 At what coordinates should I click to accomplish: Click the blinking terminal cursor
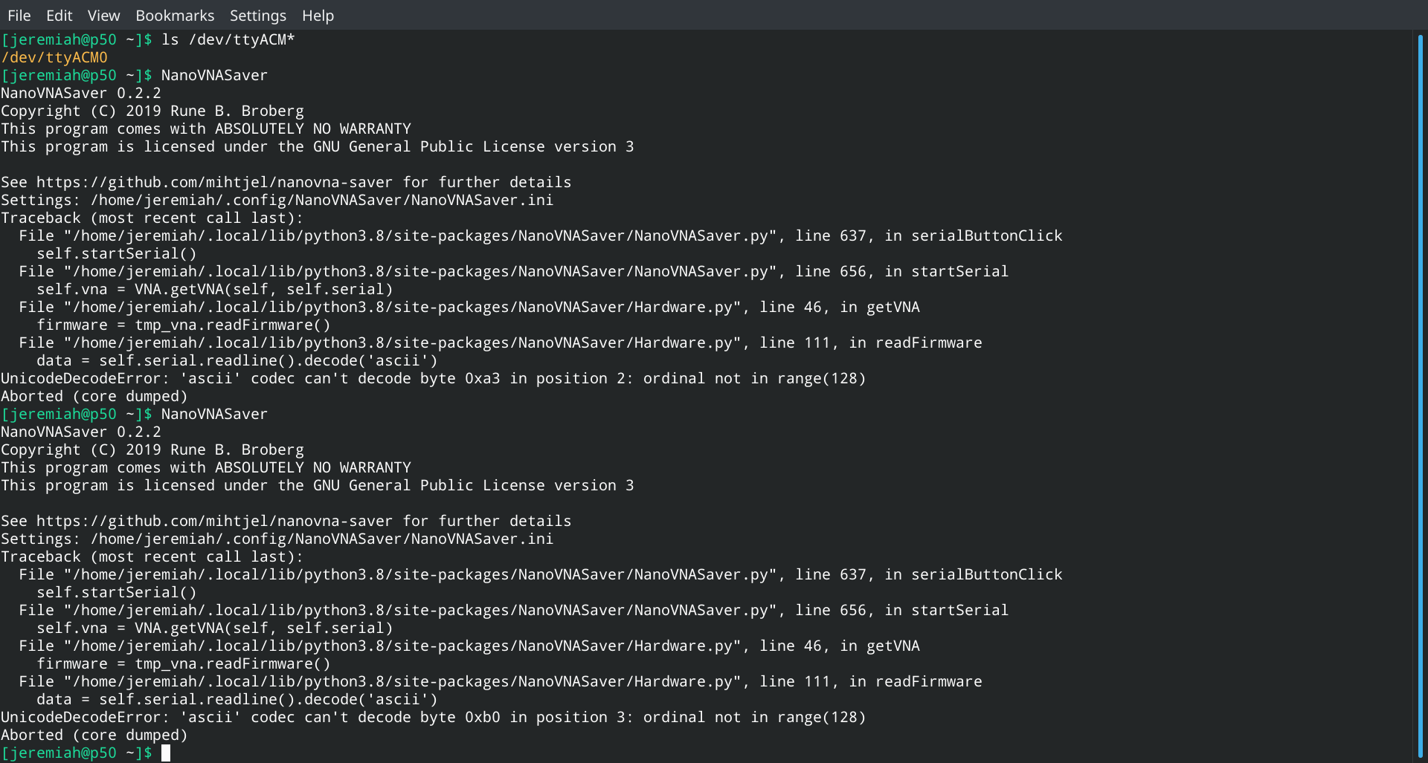(166, 752)
